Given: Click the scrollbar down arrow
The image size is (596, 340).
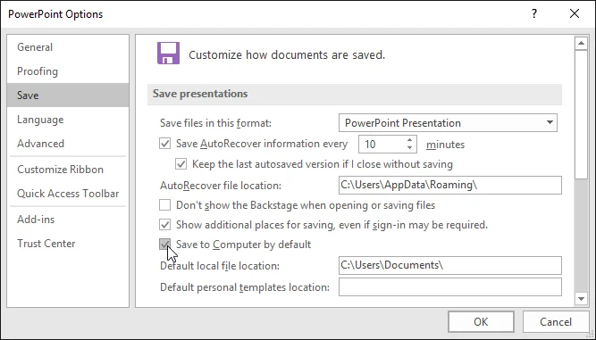Looking at the screenshot, I should tap(581, 299).
